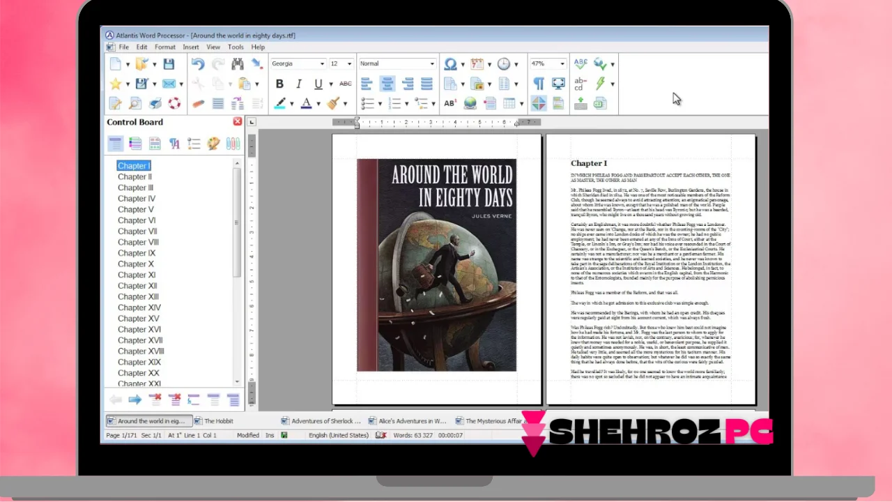Click the ABC checkmark Spellcheck icon
Screen dimensions: 892x502
(x=580, y=64)
